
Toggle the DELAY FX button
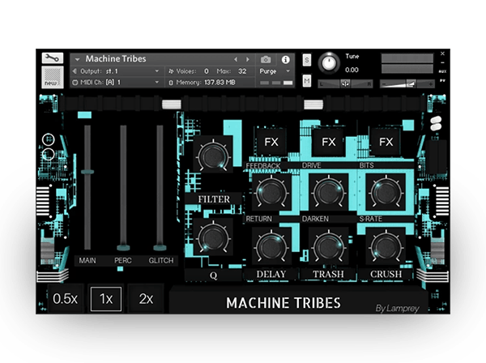[x=271, y=142]
